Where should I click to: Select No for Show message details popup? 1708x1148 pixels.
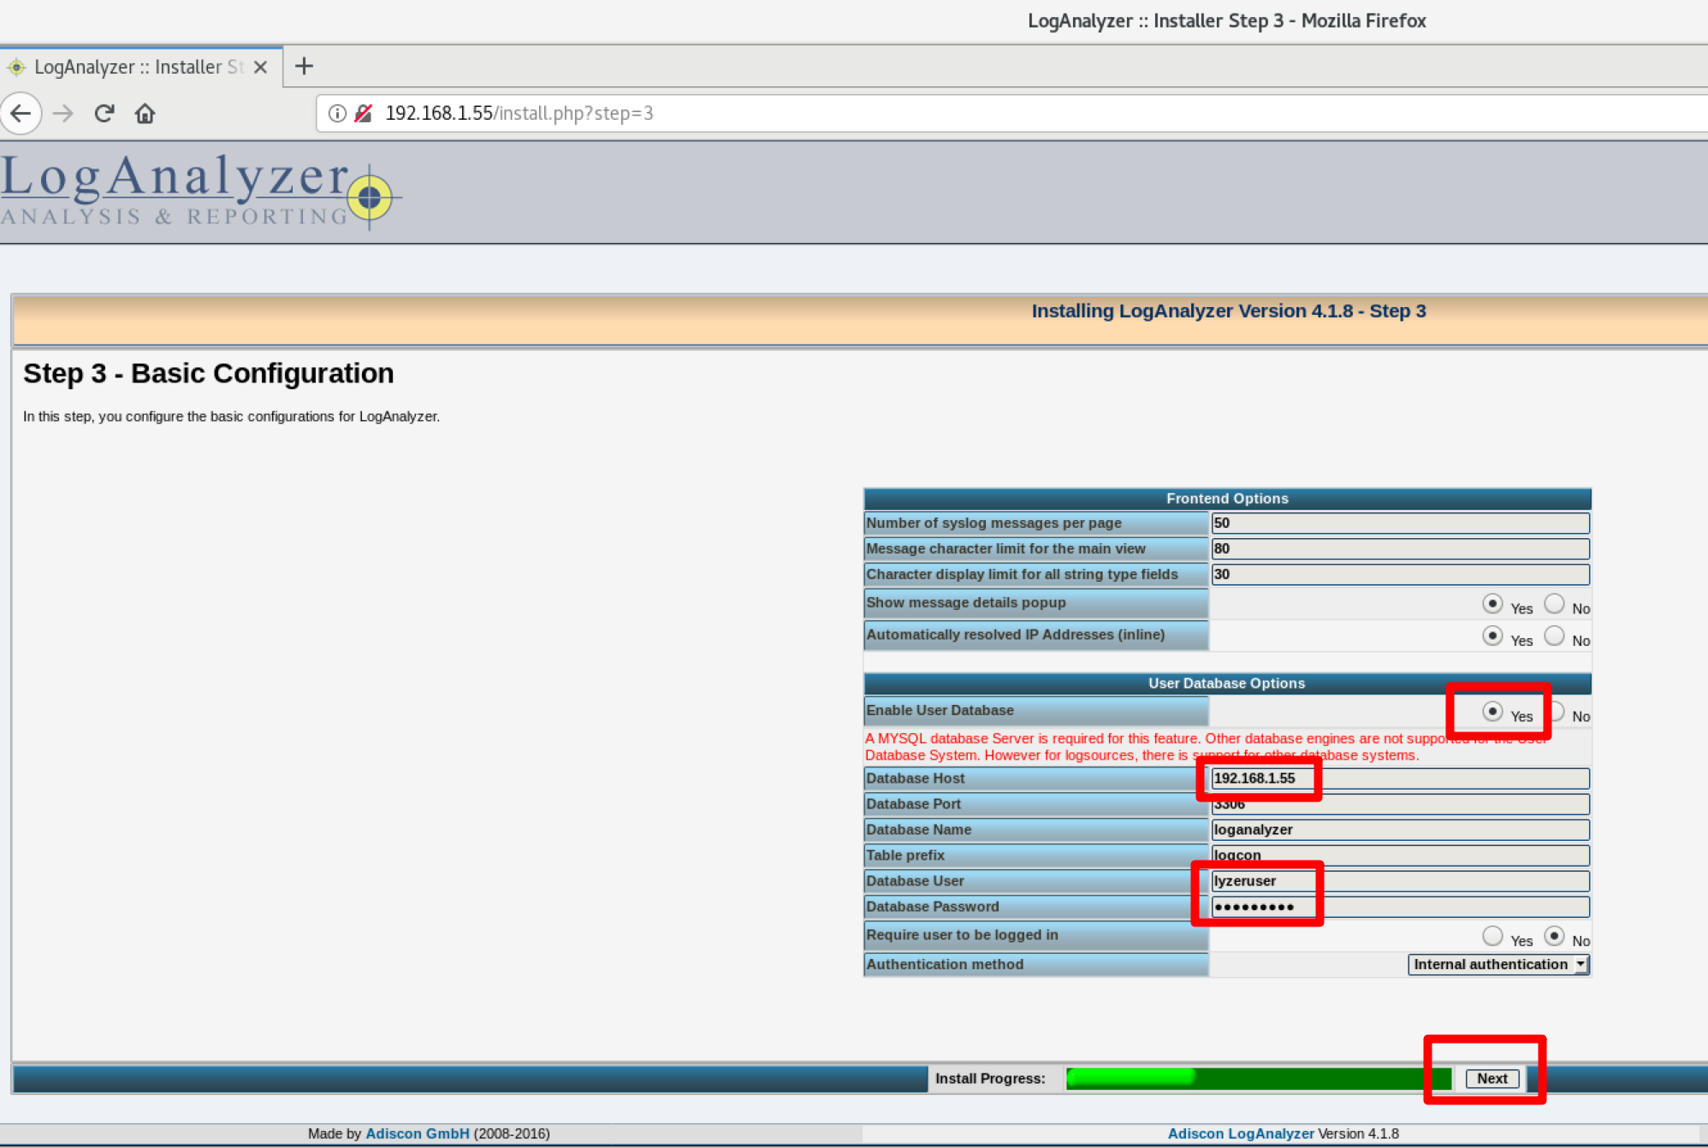click(x=1554, y=604)
